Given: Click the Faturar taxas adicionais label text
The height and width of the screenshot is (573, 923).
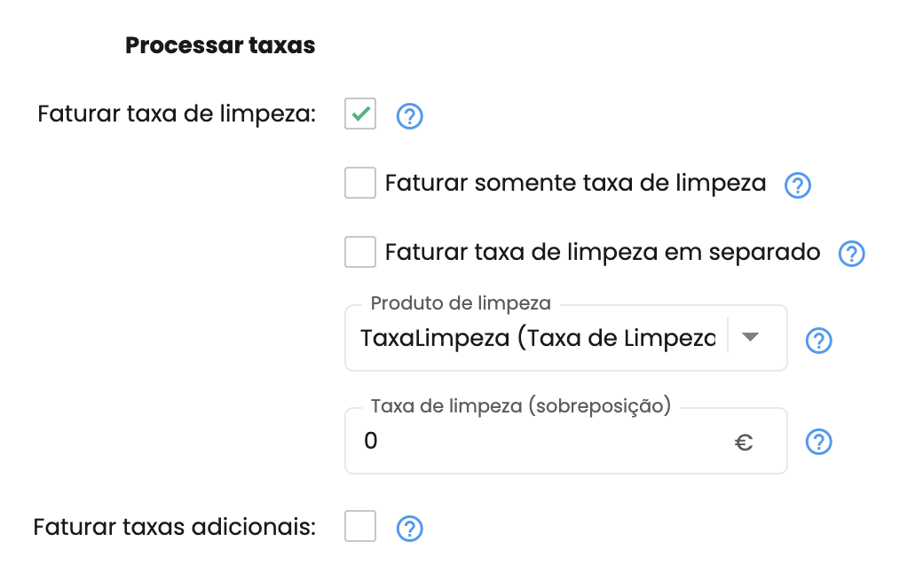Looking at the screenshot, I should (x=174, y=527).
